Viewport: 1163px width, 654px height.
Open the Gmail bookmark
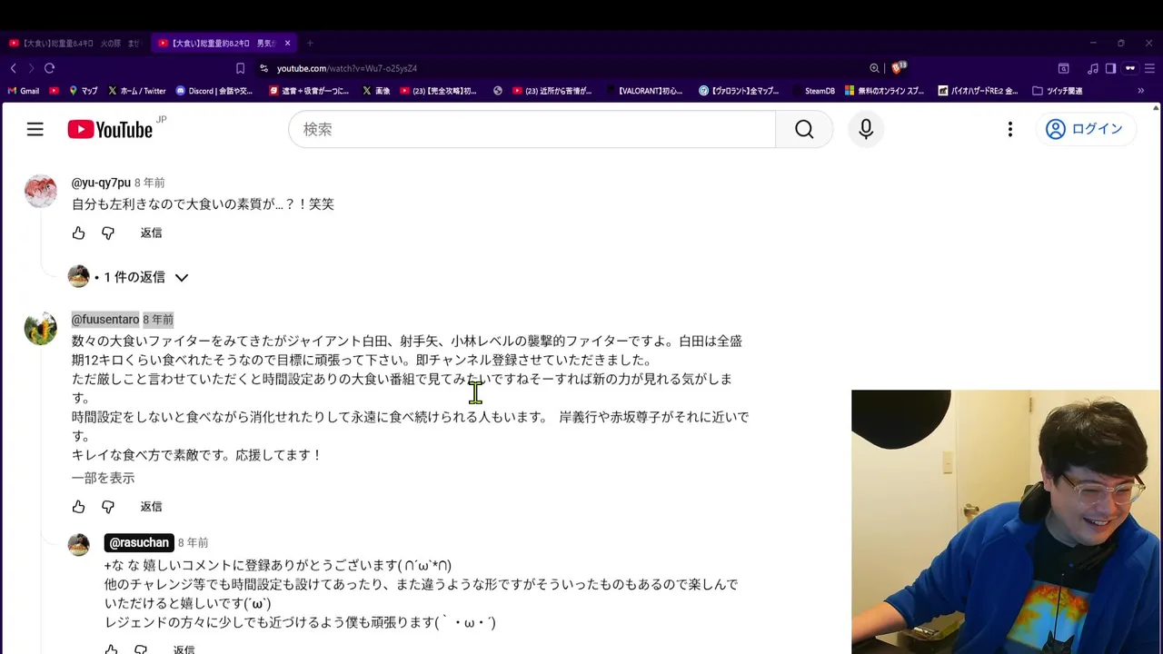(24, 91)
